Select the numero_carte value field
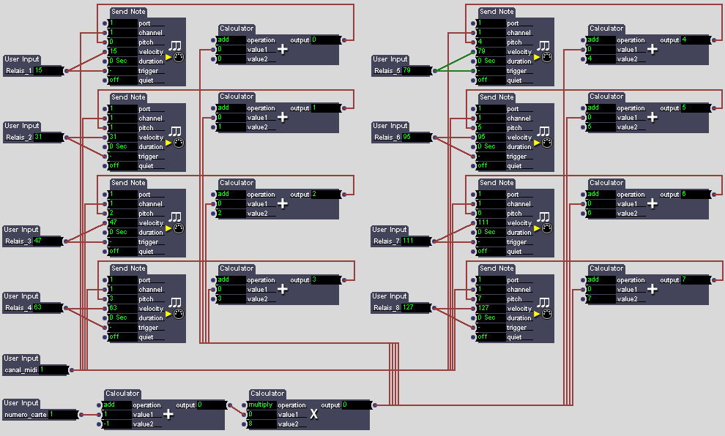This screenshot has width=725, height=436. coord(62,415)
